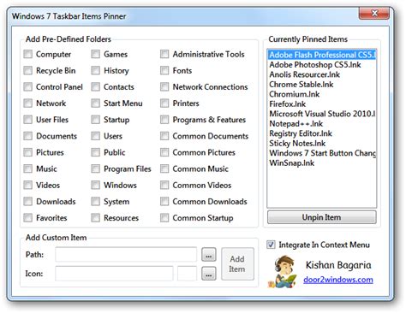Image resolution: width=406 pixels, height=313 pixels.
Task: Enable the Public folder checkbox
Action: (x=95, y=152)
